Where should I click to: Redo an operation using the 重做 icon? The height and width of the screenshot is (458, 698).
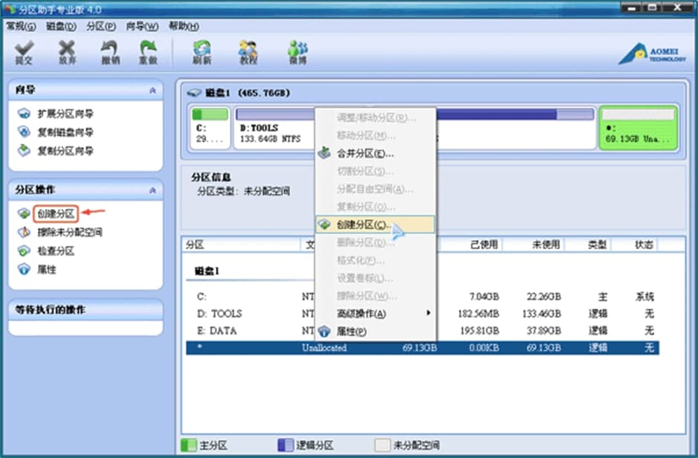click(x=147, y=51)
